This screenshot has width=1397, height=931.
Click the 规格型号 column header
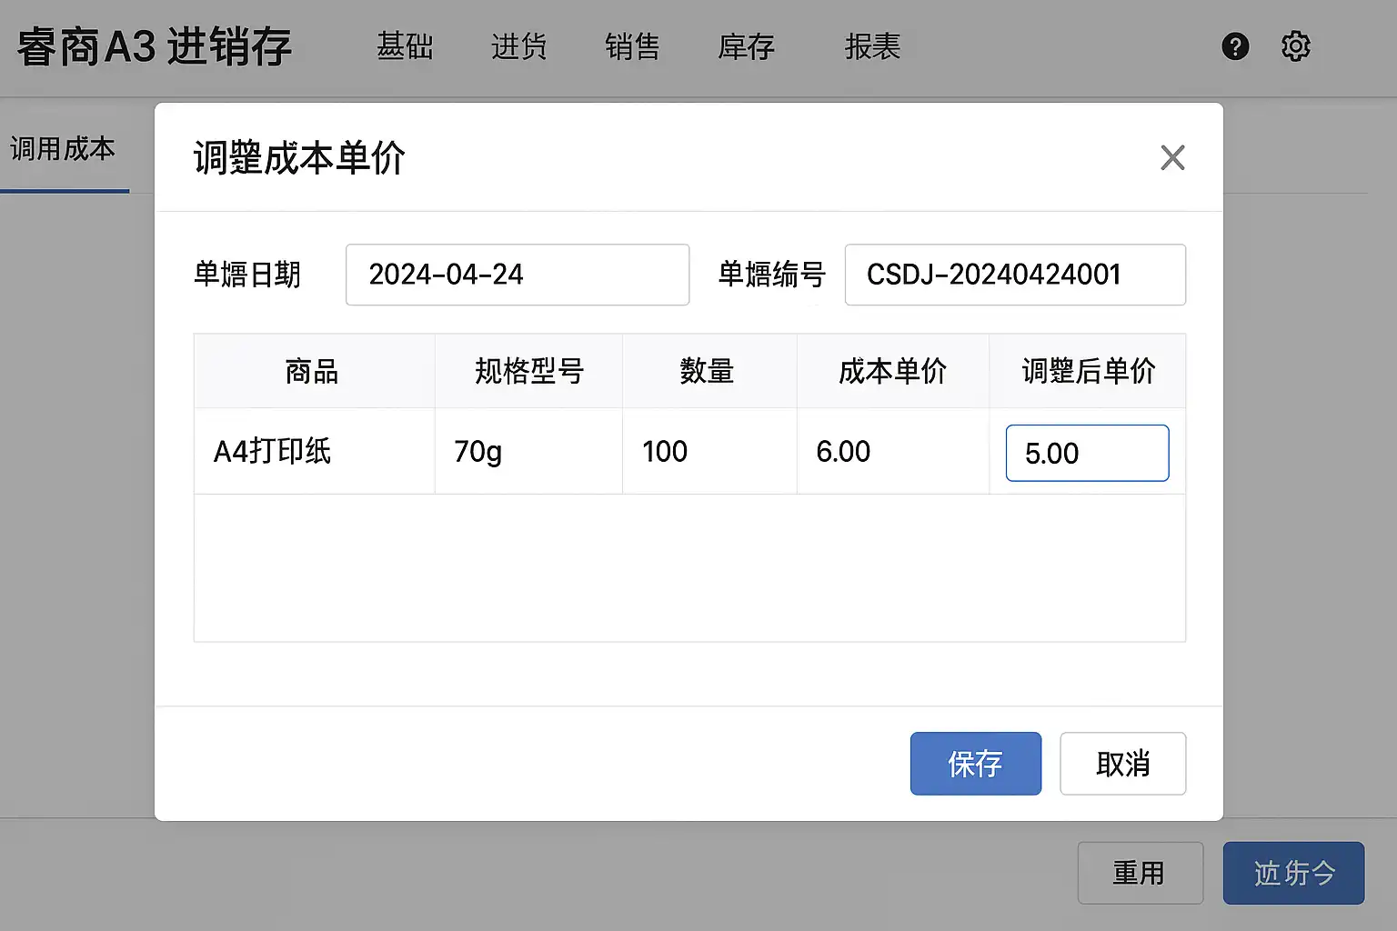coord(528,371)
